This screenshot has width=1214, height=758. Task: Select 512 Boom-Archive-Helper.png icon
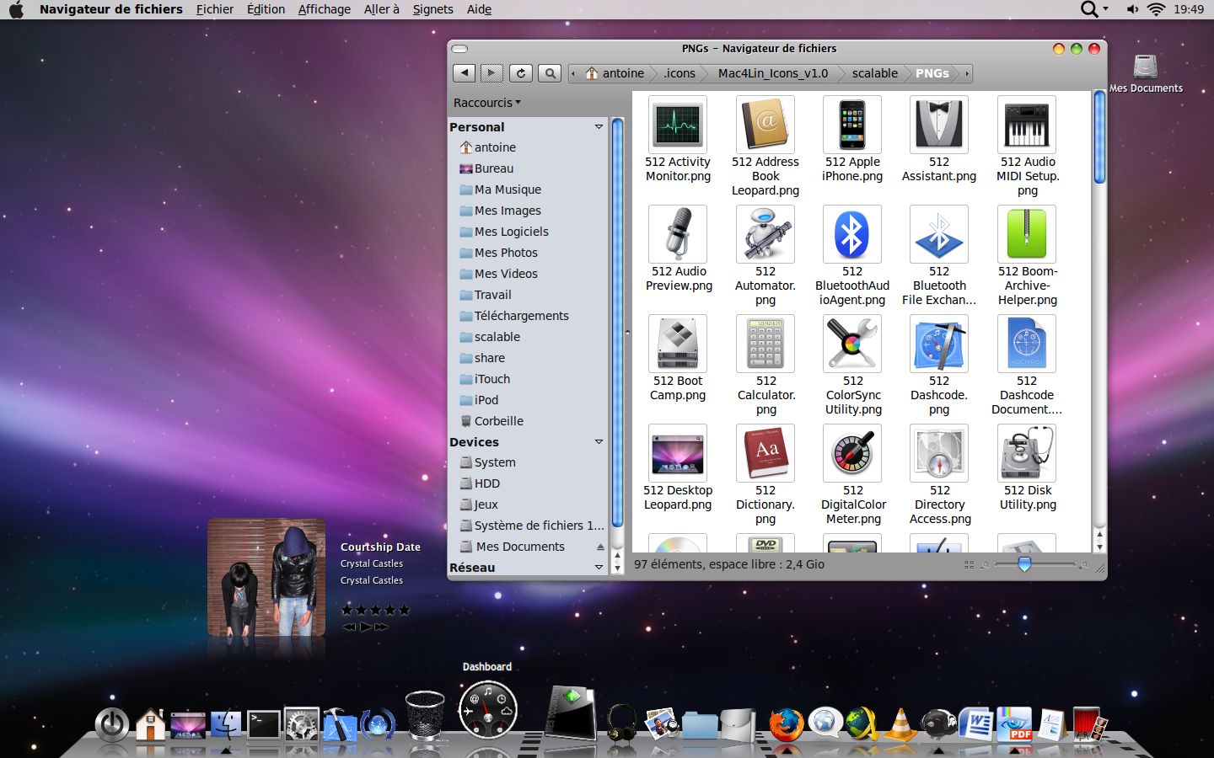click(1027, 234)
